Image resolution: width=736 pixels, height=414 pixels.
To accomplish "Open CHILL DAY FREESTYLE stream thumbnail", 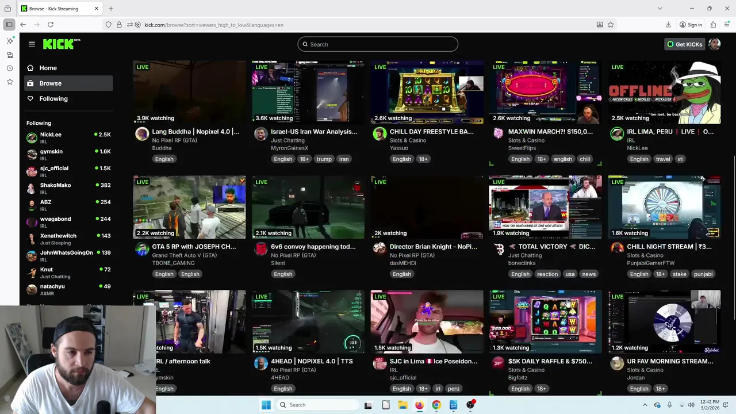I will [427, 92].
